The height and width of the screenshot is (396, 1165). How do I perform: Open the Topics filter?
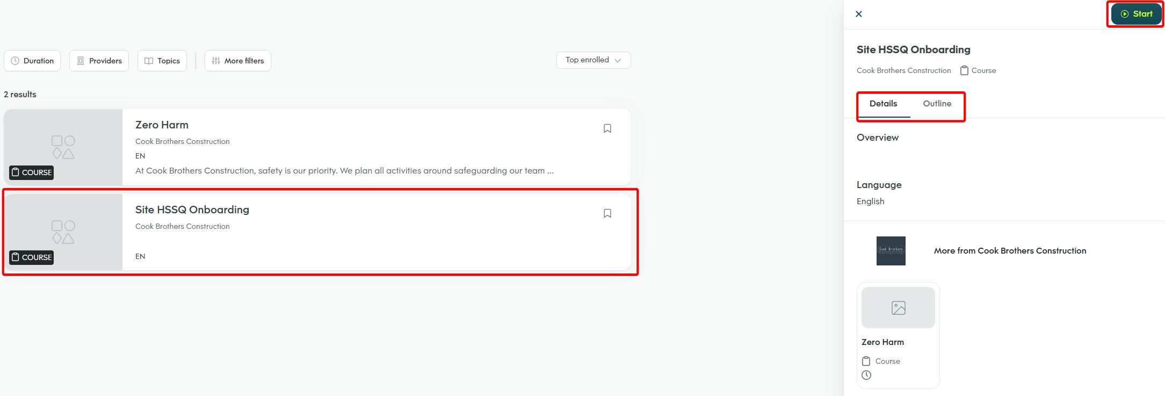pyautogui.click(x=162, y=61)
